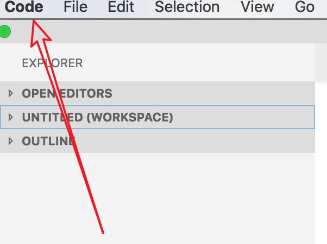Select the UNTITLED (WORKSPACE) header text

click(97, 117)
